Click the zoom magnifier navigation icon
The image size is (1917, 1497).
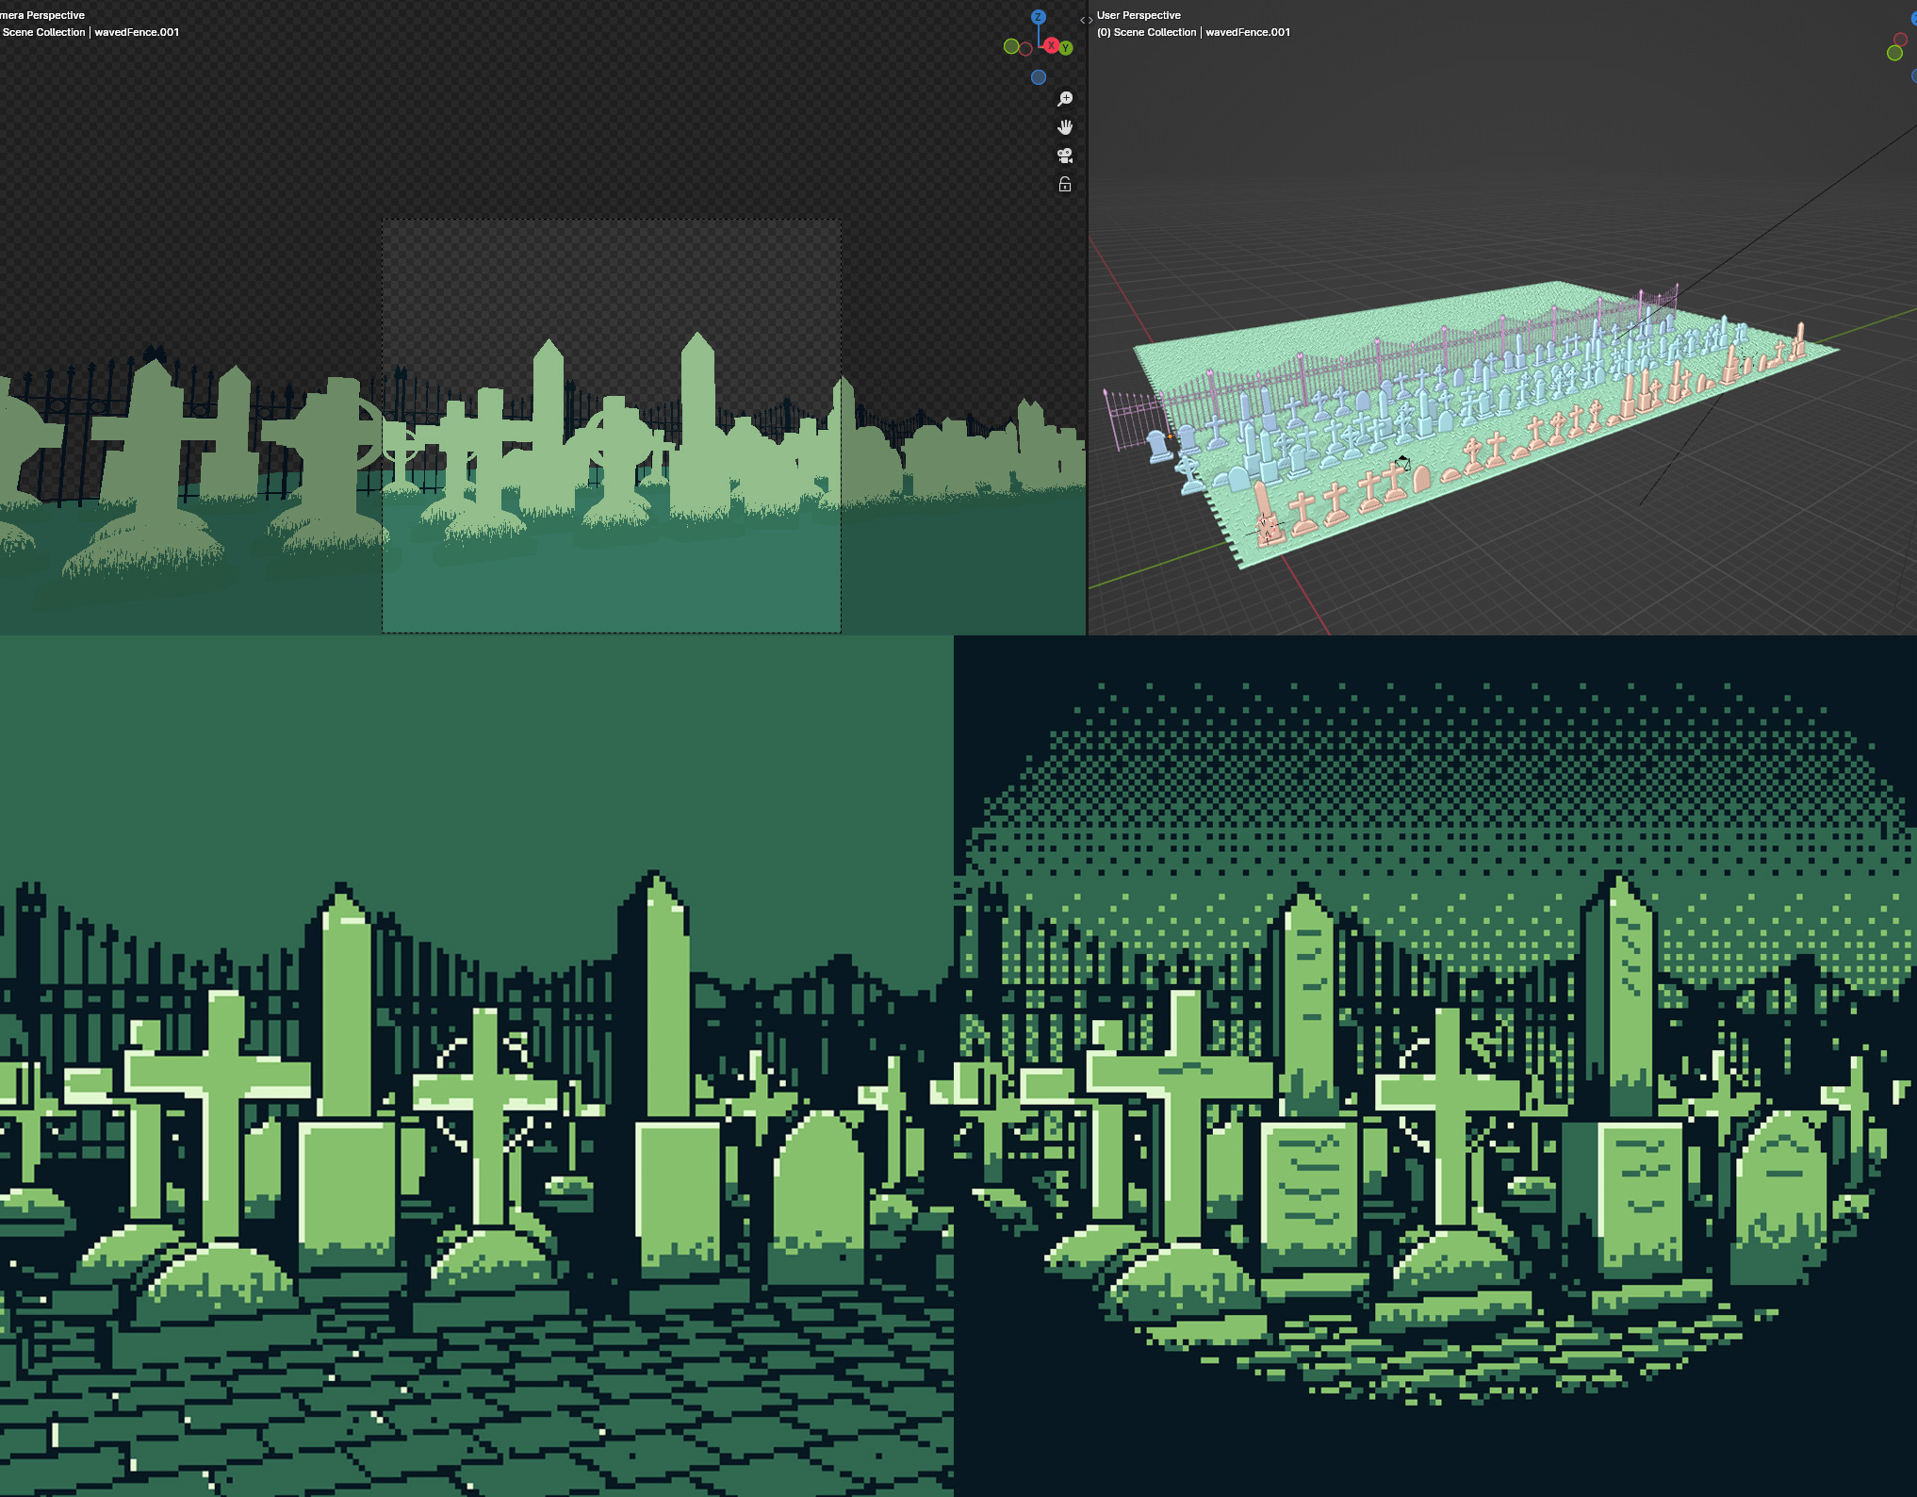[1065, 99]
